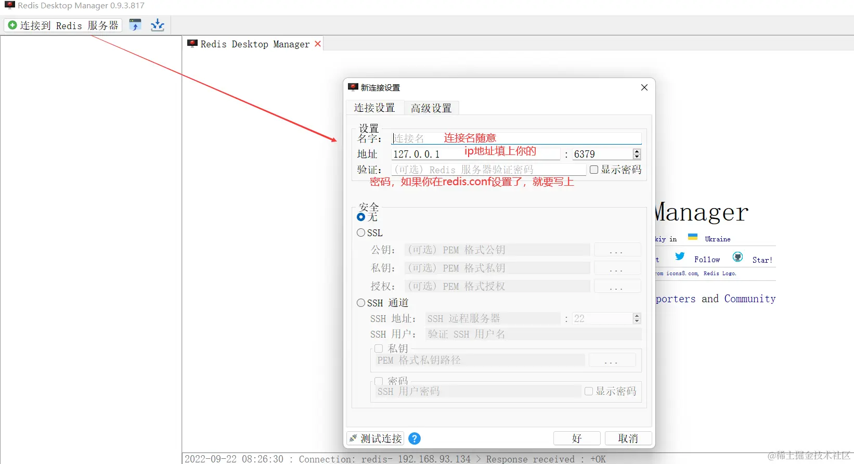Image resolution: width=854 pixels, height=464 pixels.
Task: Cancel with the 取消 button
Action: (x=628, y=439)
